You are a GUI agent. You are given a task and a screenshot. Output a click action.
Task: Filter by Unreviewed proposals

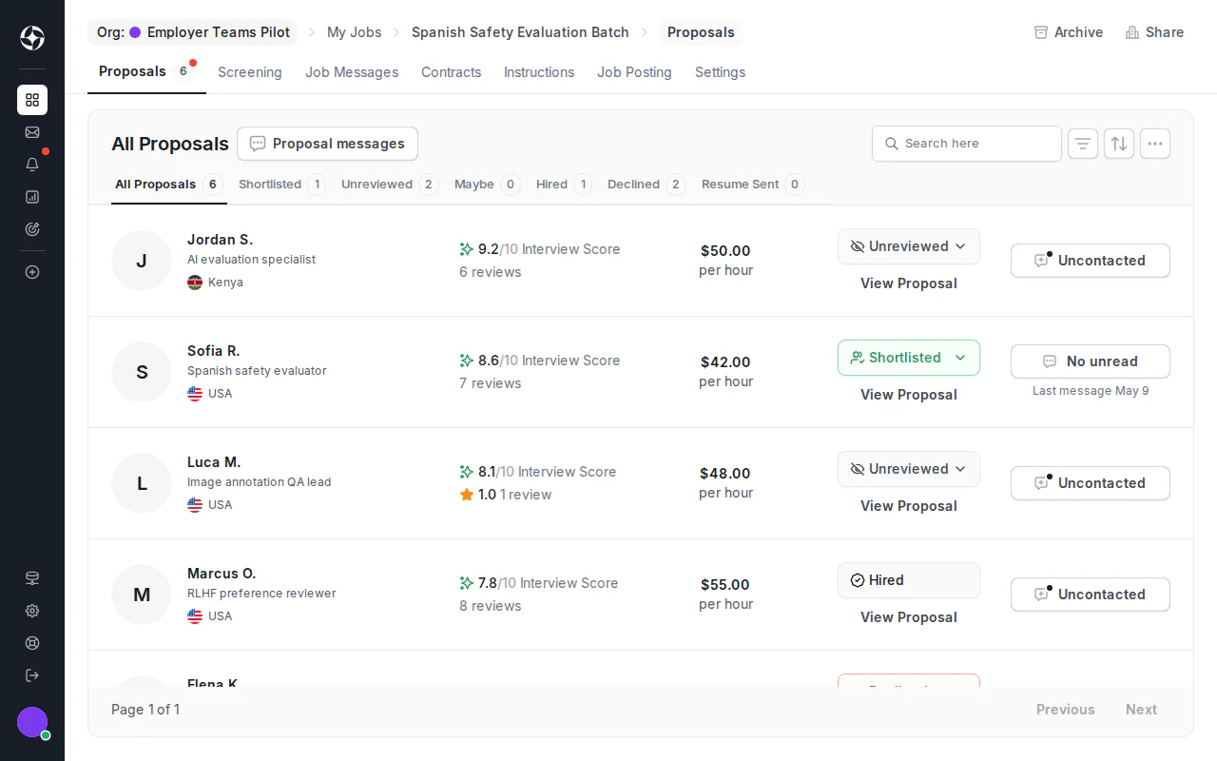pyautogui.click(x=390, y=185)
